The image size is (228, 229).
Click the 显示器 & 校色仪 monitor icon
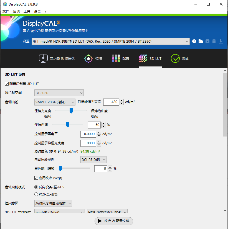pyautogui.click(x=43, y=58)
